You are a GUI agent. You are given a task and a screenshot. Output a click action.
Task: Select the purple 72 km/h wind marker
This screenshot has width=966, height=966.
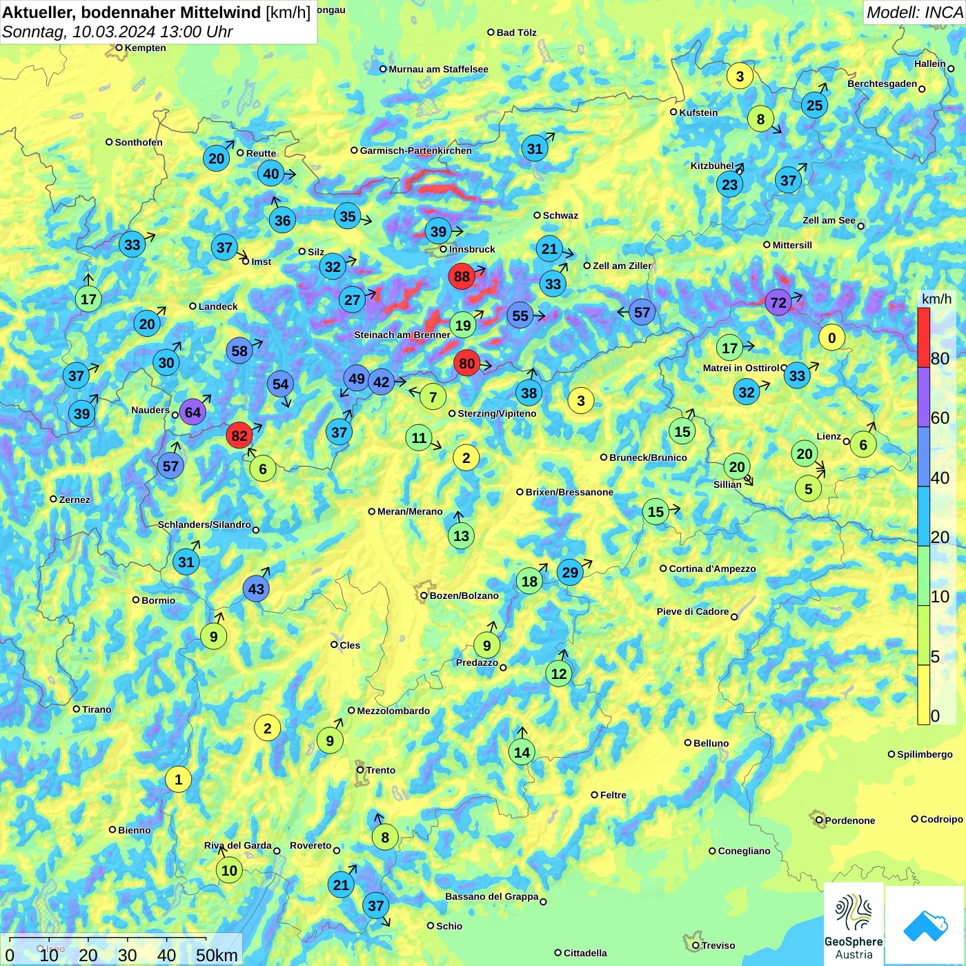(x=778, y=302)
